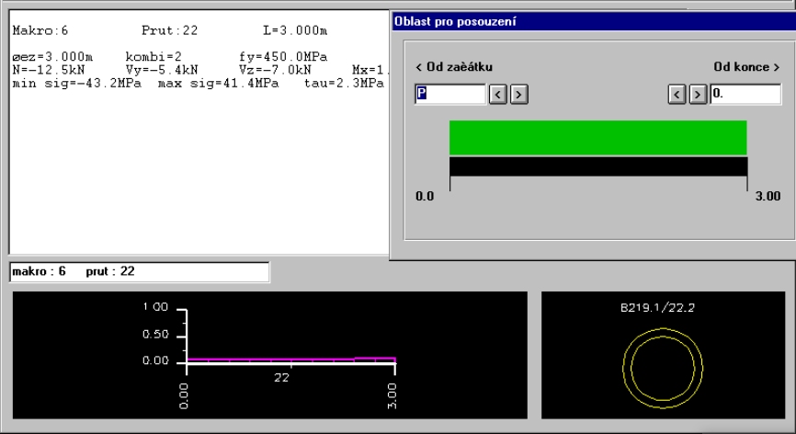Screen dimensions: 796x434
Task: Click the "Od konce >" label
Action: [746, 67]
